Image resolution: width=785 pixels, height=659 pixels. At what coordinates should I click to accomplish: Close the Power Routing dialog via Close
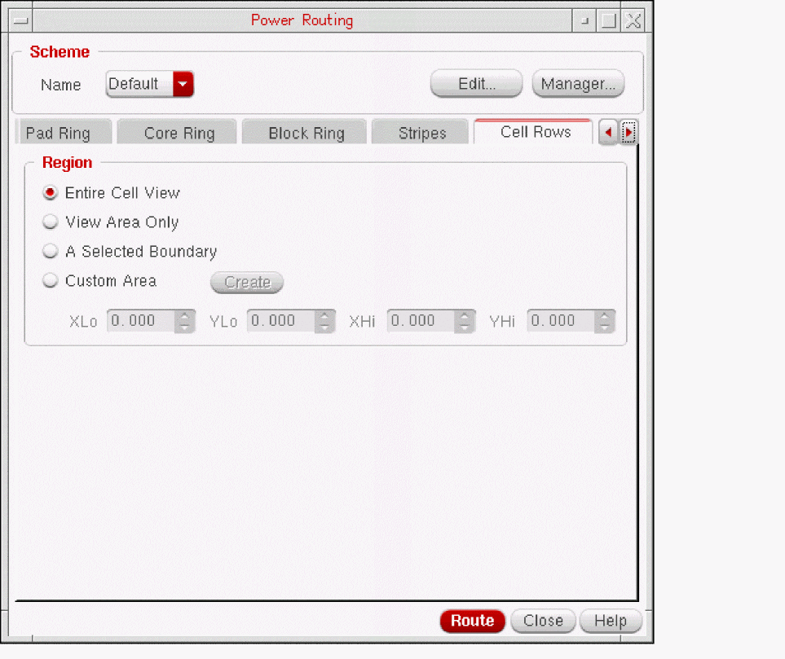click(x=543, y=621)
